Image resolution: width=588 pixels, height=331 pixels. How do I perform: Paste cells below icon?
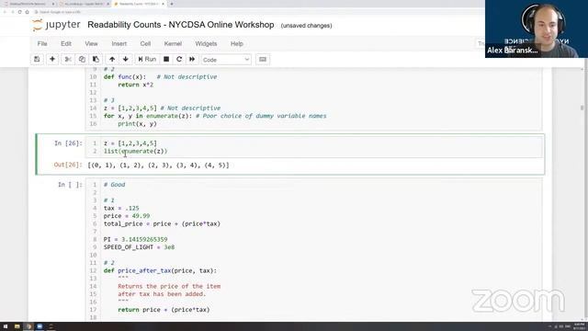96,59
